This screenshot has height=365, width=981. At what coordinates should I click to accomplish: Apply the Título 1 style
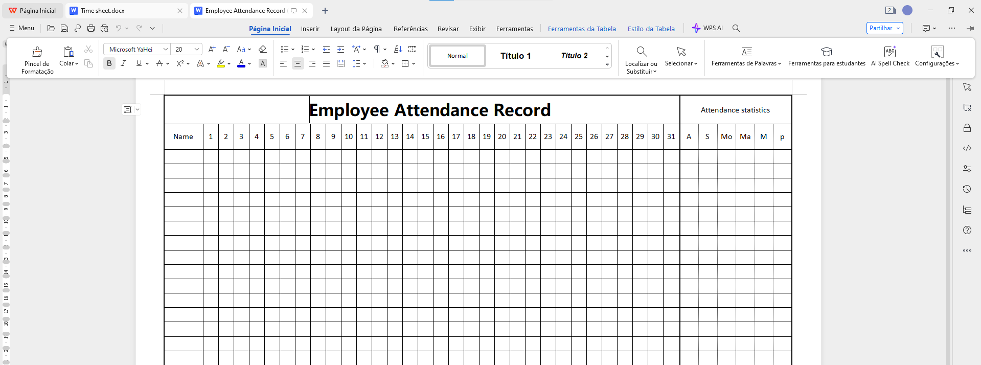[x=515, y=56]
